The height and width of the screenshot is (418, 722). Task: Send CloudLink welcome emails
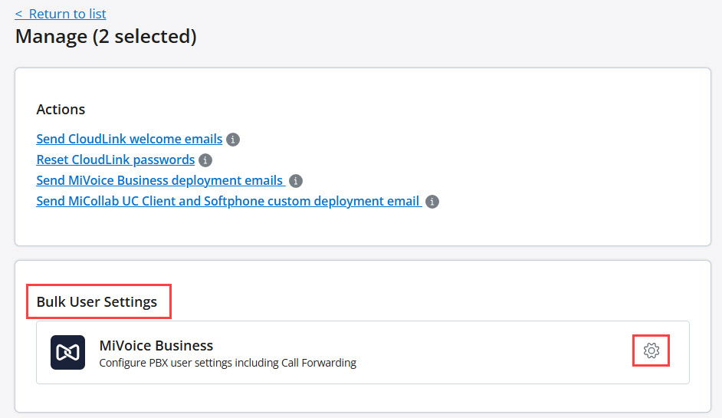point(130,139)
